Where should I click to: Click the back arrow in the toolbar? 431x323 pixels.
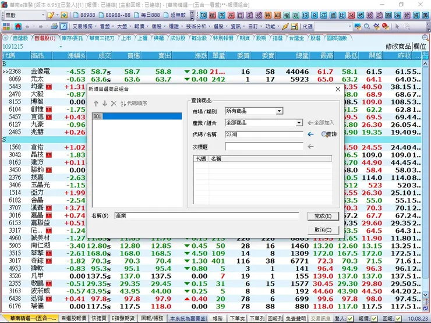(x=27, y=27)
